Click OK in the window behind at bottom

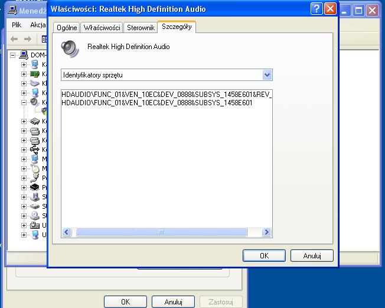(125, 301)
